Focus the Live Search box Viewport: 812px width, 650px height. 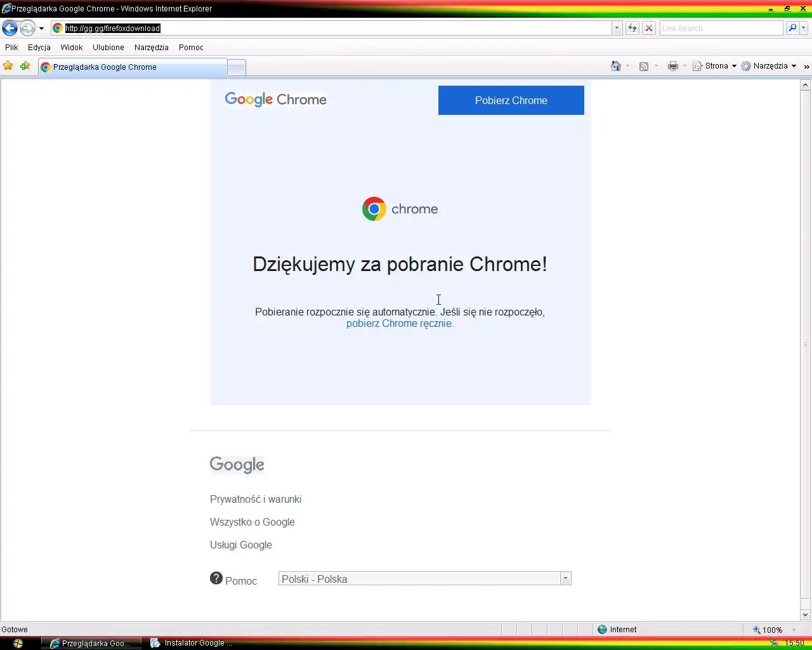(721, 28)
